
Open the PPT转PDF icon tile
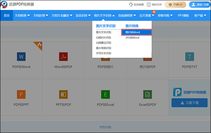(x=63, y=95)
